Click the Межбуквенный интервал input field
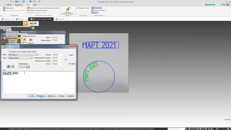231x130 pixels. point(57,58)
